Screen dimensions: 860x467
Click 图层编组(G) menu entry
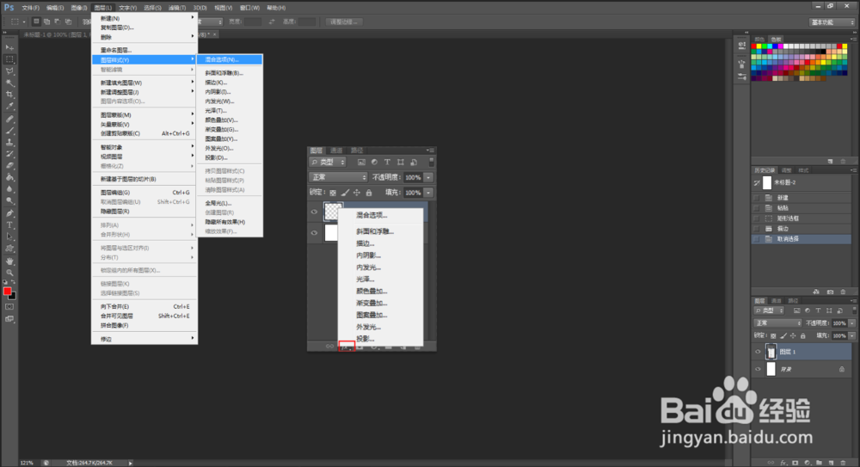coord(144,193)
